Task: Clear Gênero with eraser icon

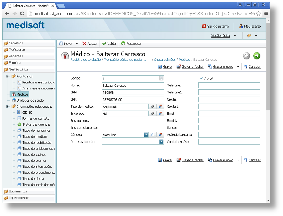Action: pyautogui.click(x=160, y=135)
